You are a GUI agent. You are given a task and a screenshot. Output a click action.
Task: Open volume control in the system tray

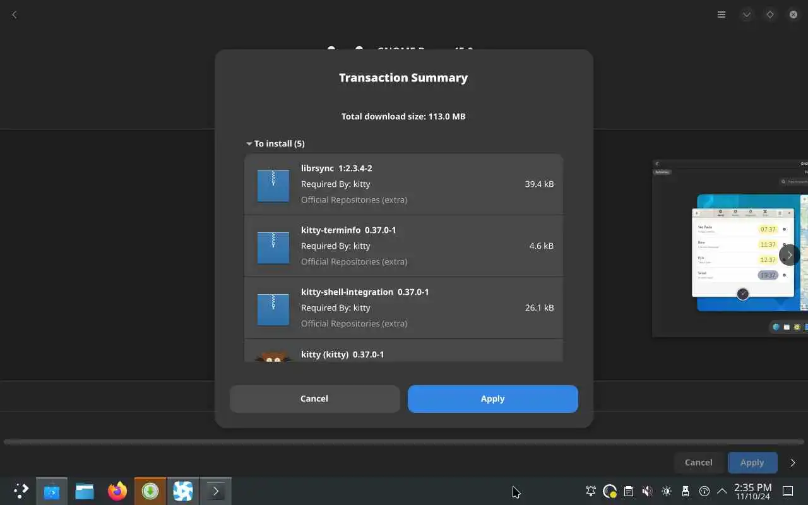648,491
